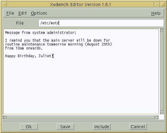Click the vertical scrollbar down arrow

click(x=162, y=112)
